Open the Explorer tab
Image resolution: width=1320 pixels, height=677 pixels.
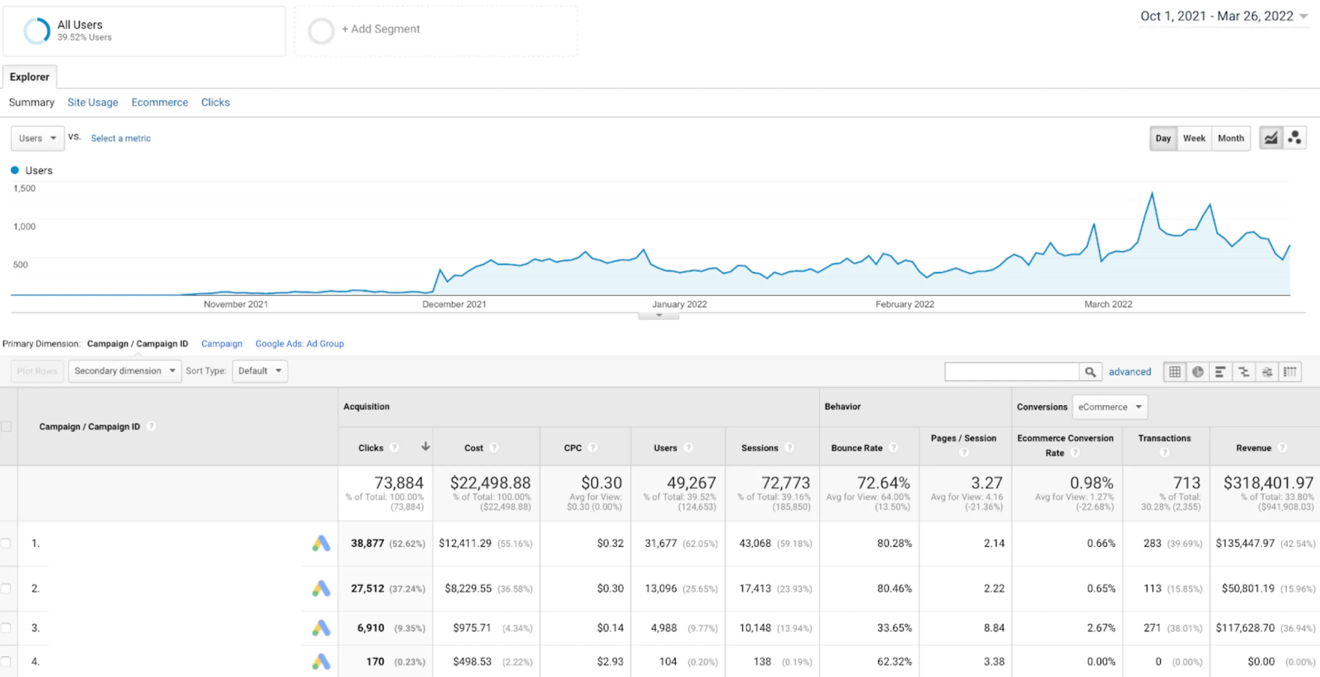tap(30, 77)
